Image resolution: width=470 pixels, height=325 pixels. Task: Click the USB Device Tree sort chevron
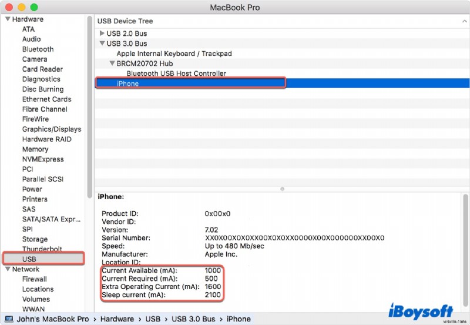pos(464,21)
